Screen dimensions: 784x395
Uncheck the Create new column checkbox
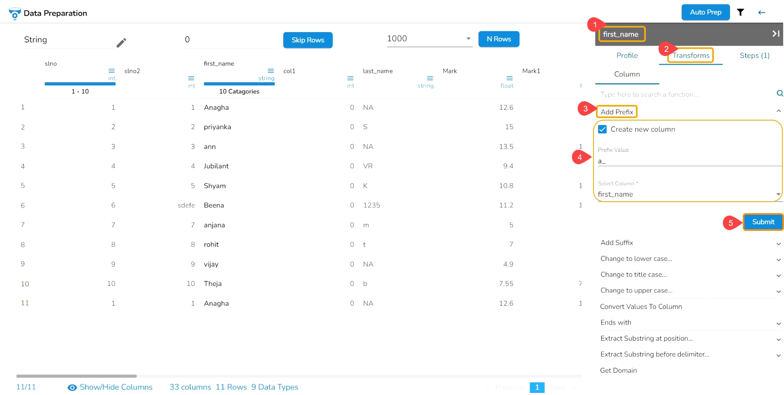point(603,129)
